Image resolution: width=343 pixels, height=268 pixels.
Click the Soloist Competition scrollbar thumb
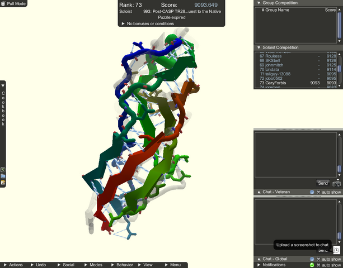click(x=339, y=69)
